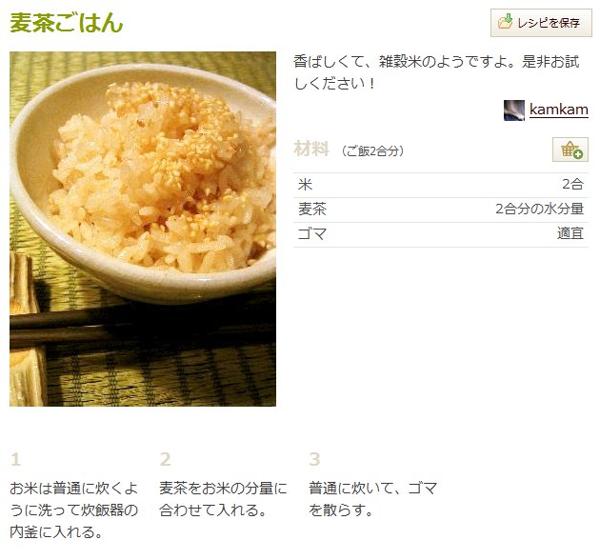
Task: Click the 麦茶ごはん recipe title
Action: 67,23
